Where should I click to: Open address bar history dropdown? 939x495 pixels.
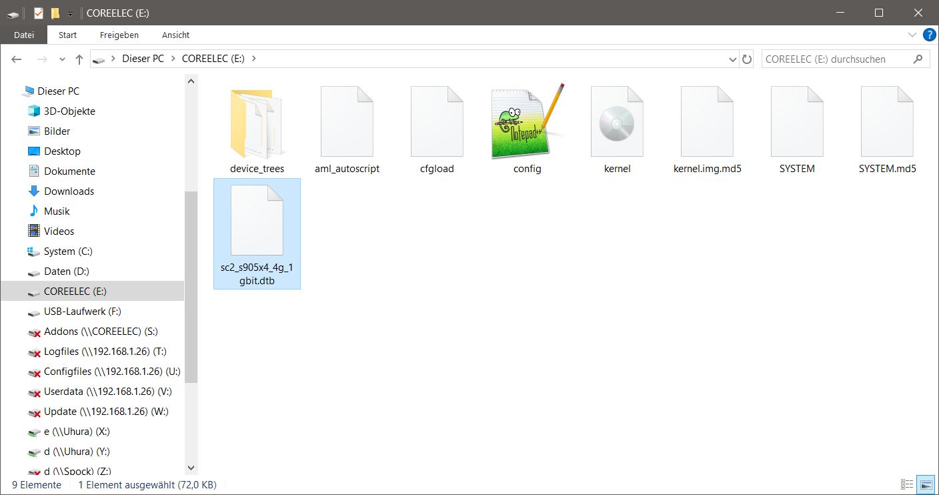pos(733,59)
